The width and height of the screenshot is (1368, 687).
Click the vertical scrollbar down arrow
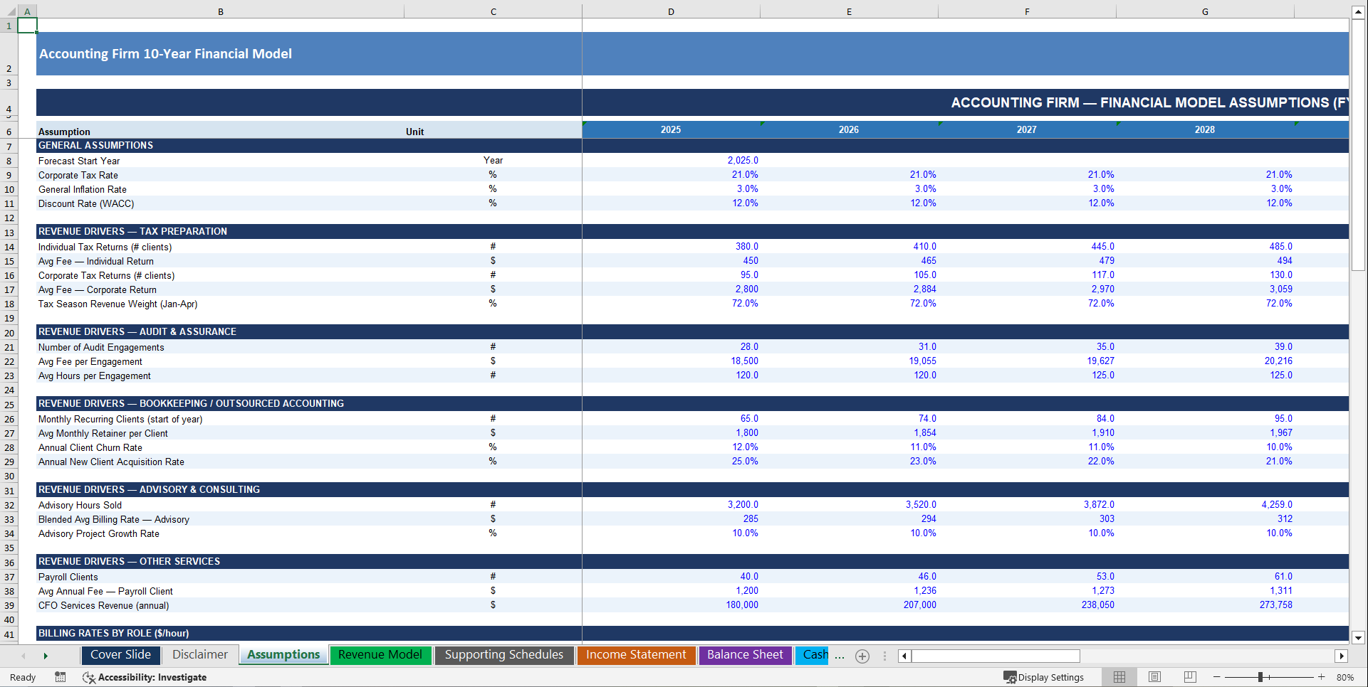pos(1359,639)
